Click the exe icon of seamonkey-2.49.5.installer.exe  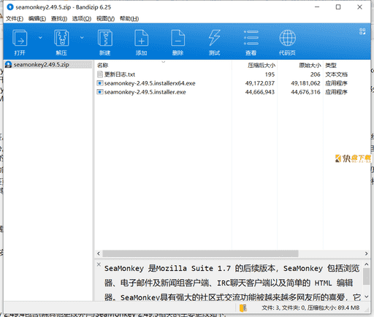(100, 92)
